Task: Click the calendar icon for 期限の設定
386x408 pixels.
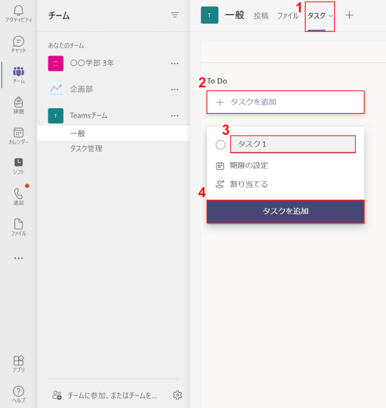Action: [220, 166]
